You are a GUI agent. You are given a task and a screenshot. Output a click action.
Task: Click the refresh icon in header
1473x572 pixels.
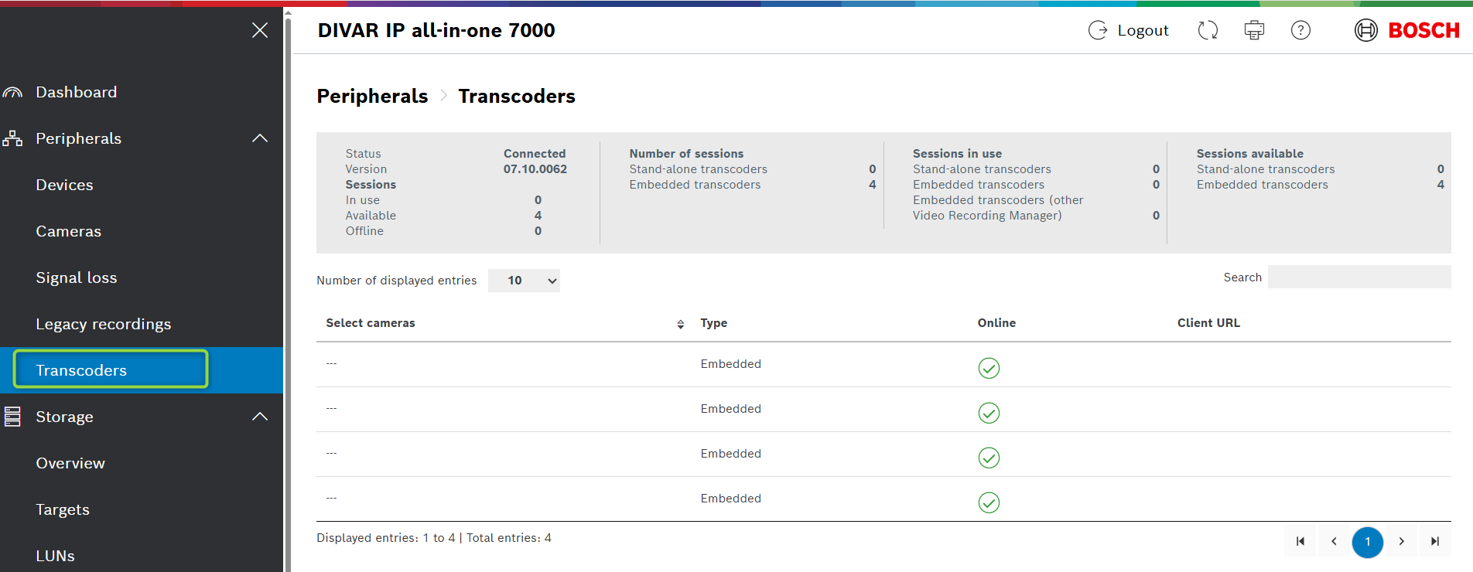tap(1208, 30)
